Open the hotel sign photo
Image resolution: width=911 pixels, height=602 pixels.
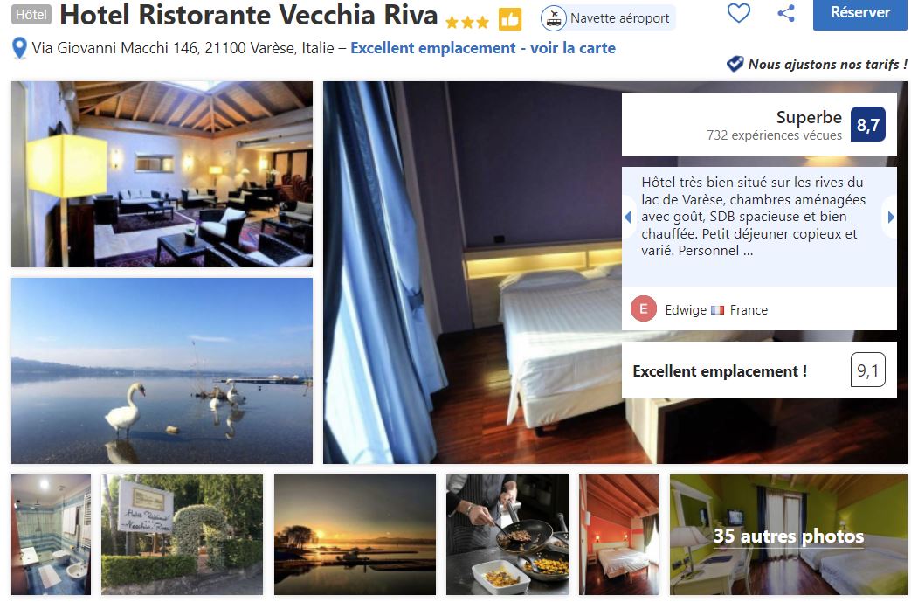coord(182,535)
